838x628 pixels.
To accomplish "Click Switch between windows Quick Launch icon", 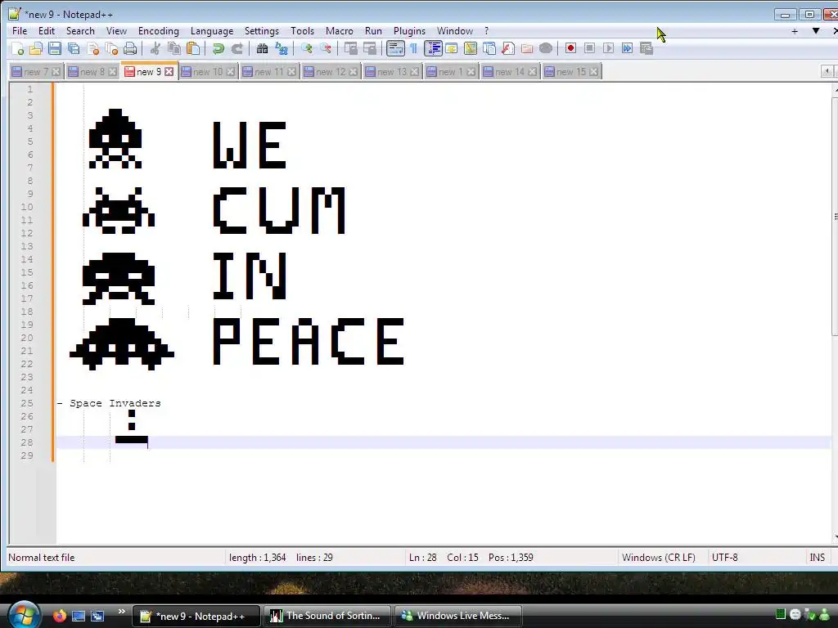I will tap(97, 616).
